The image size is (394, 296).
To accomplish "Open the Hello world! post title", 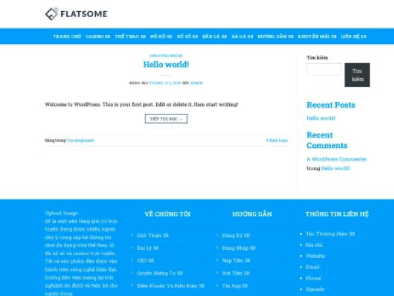I will (x=166, y=64).
